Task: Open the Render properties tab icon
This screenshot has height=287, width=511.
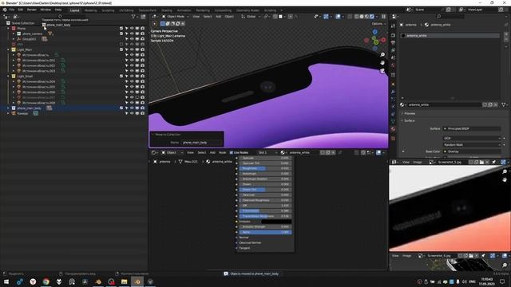Action: [393, 35]
